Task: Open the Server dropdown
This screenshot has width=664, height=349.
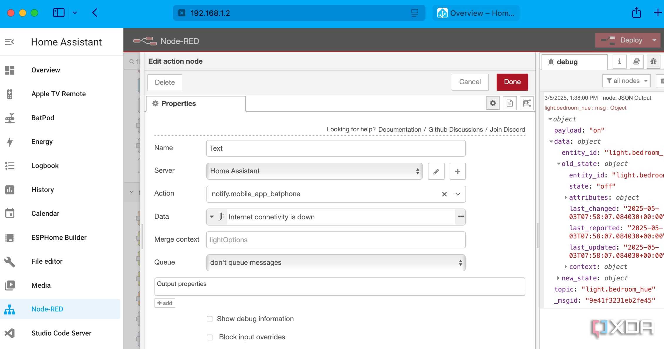Action: pos(314,171)
